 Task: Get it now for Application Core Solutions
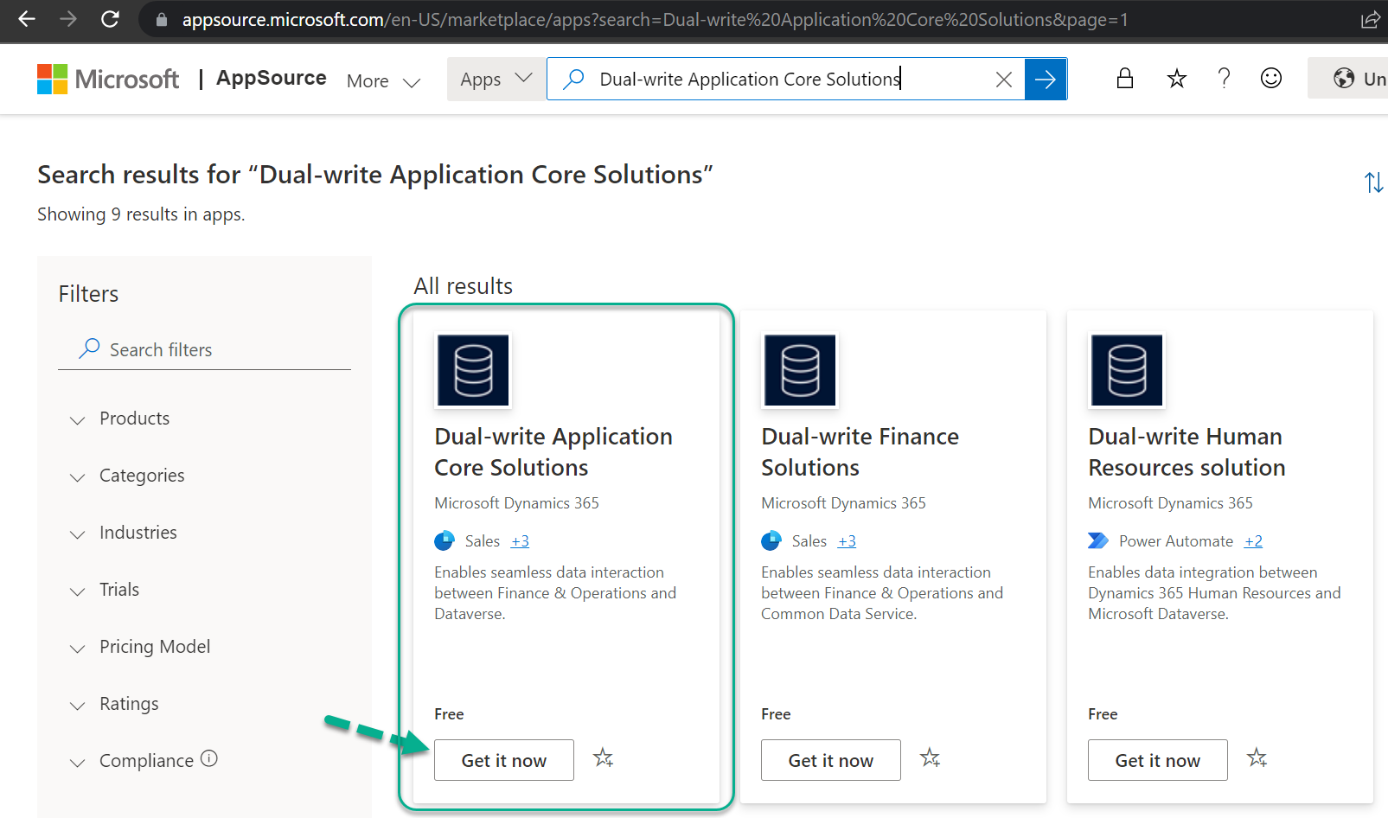(x=503, y=760)
